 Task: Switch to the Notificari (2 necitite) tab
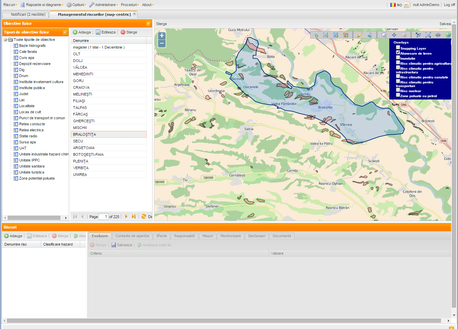tap(26, 14)
